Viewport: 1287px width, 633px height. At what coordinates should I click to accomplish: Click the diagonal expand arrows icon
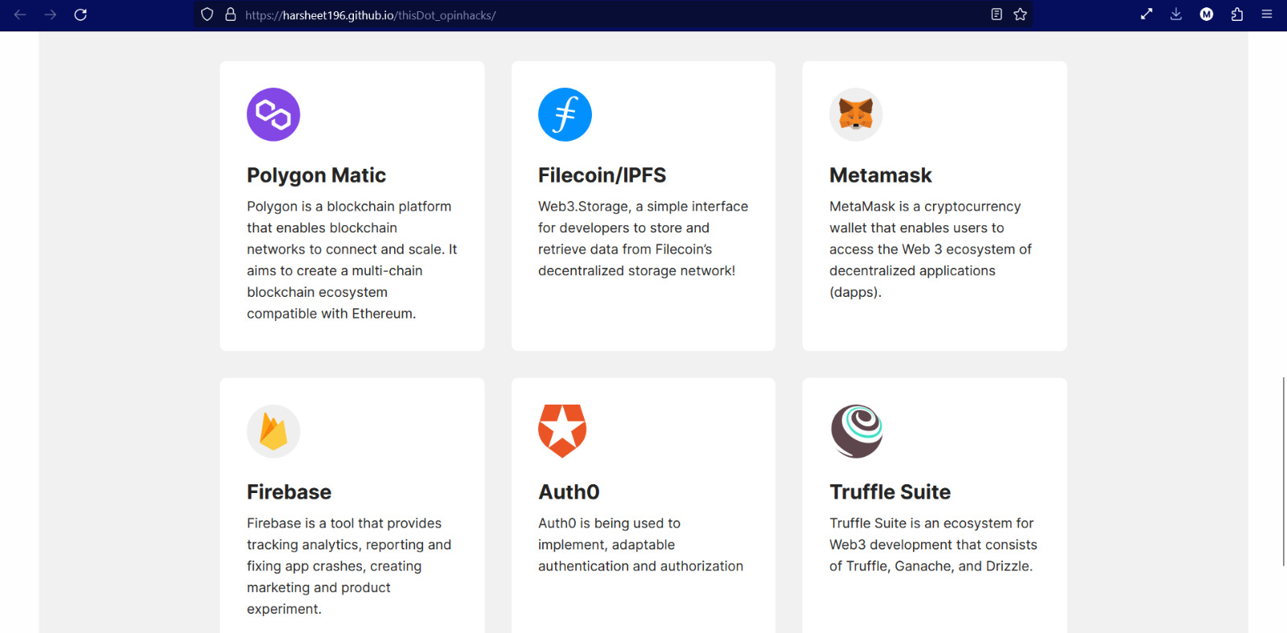click(x=1146, y=14)
